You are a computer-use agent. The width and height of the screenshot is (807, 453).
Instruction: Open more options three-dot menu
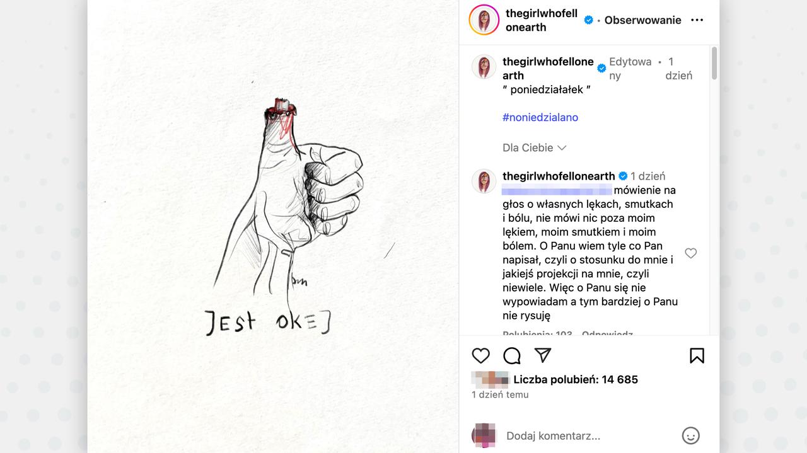click(697, 20)
